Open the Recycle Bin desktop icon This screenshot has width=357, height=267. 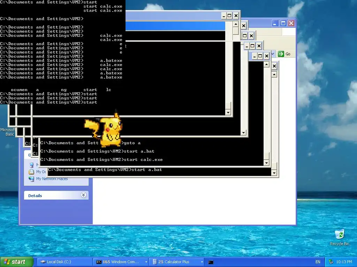point(340,237)
